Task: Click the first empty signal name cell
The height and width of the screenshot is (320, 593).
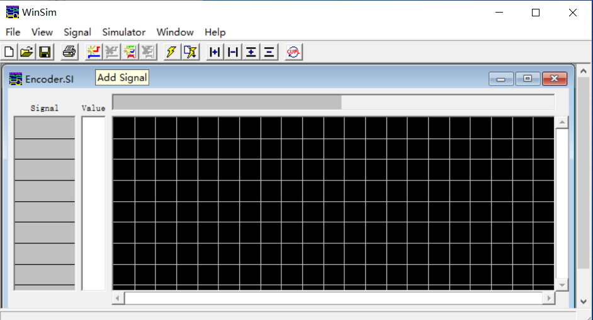Action: 45,128
